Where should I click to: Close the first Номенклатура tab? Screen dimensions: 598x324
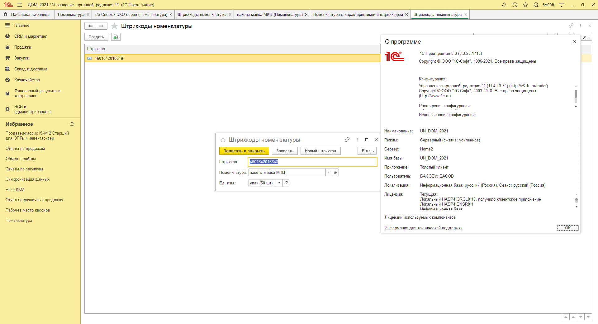(x=88, y=14)
